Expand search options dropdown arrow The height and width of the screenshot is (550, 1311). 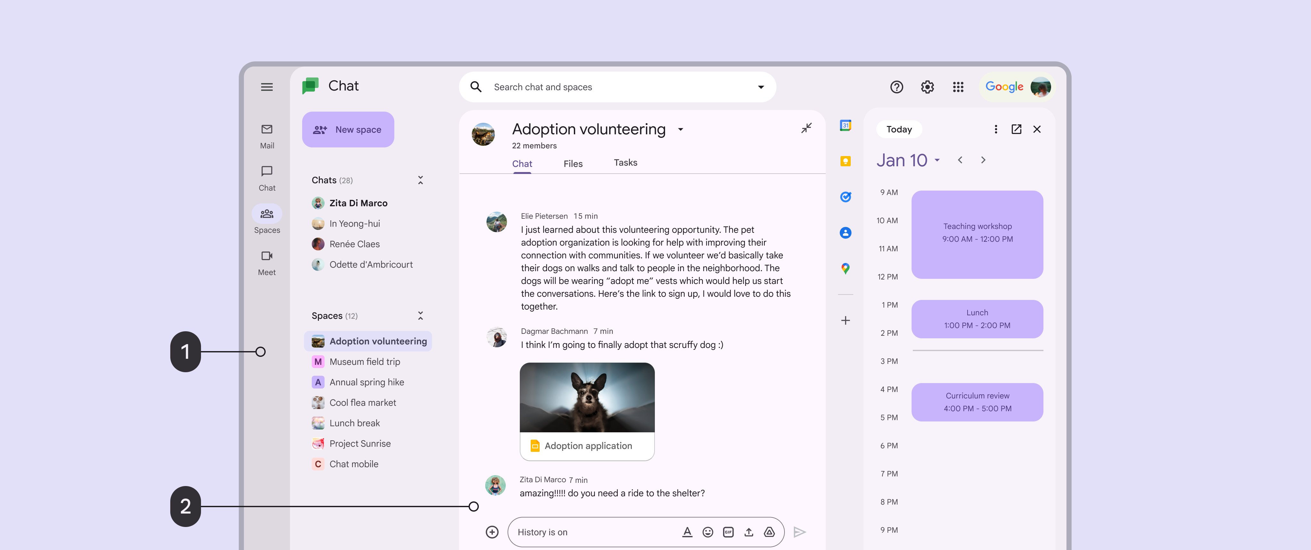761,87
